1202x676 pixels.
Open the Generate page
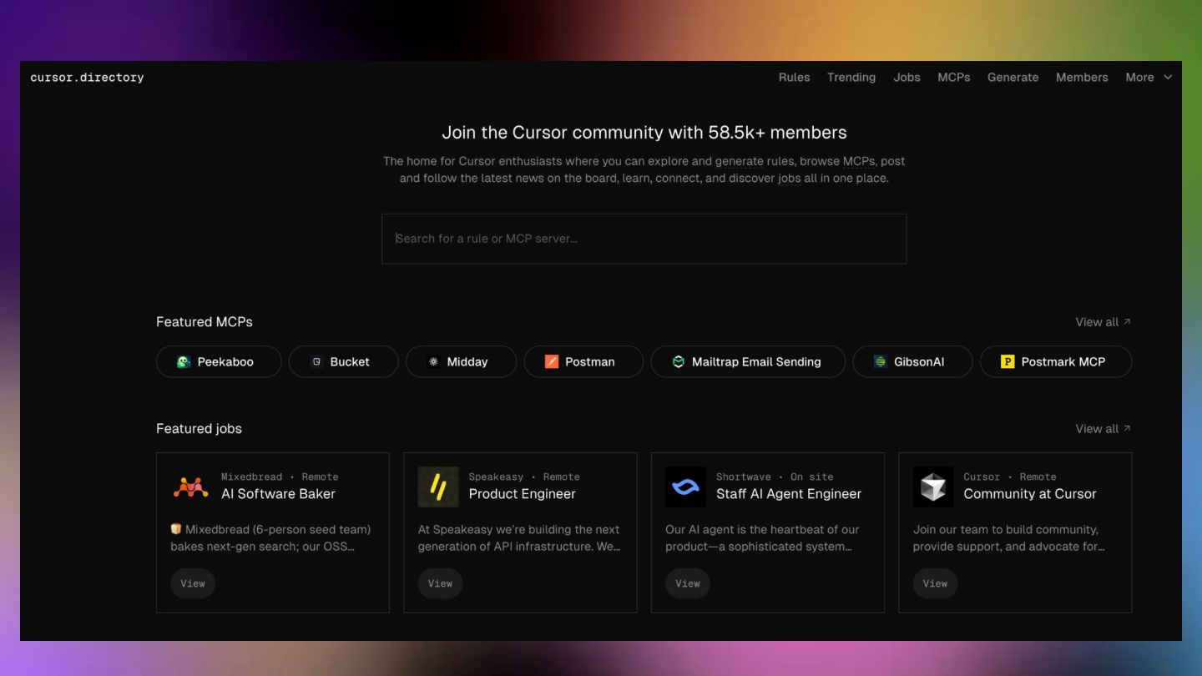point(1013,77)
